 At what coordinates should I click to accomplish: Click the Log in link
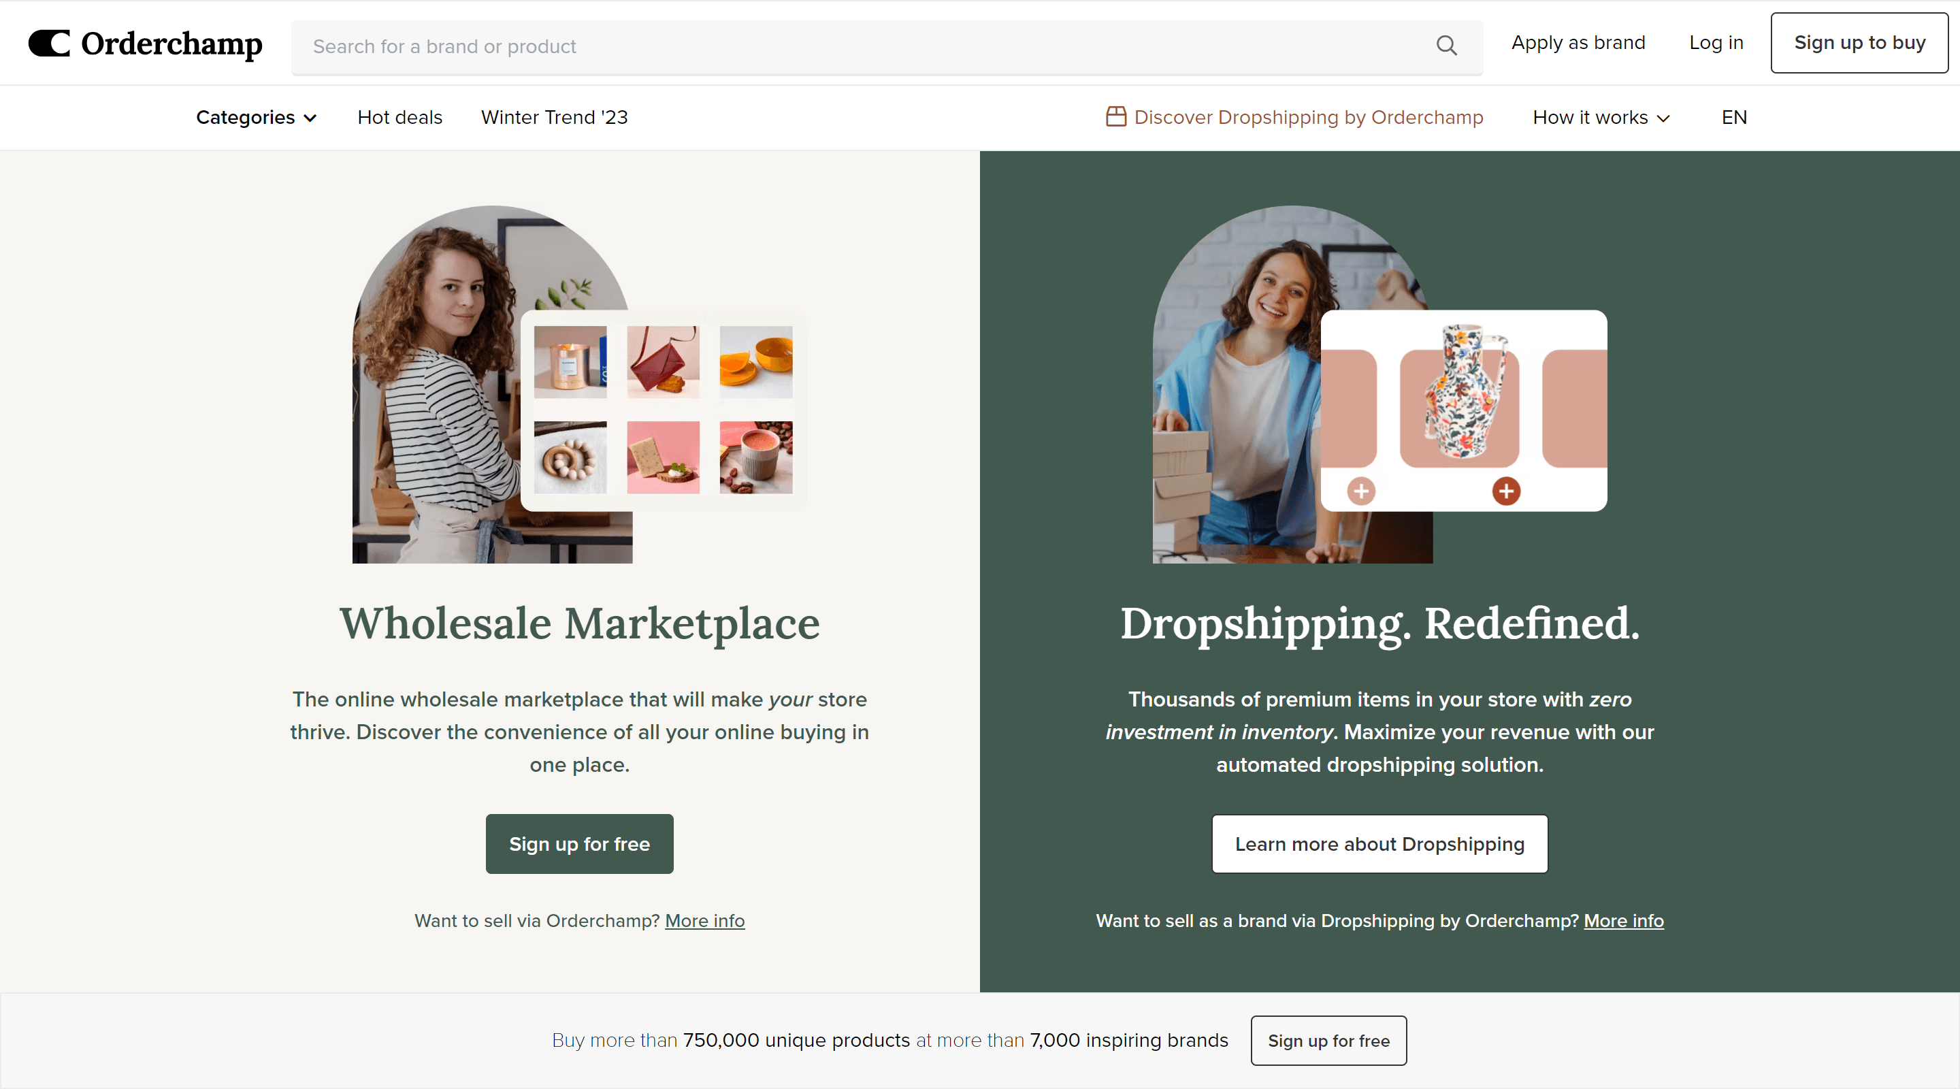(x=1716, y=43)
